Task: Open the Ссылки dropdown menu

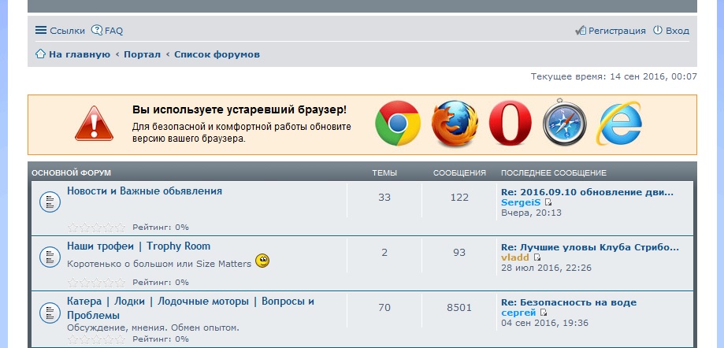Action: 60,31
